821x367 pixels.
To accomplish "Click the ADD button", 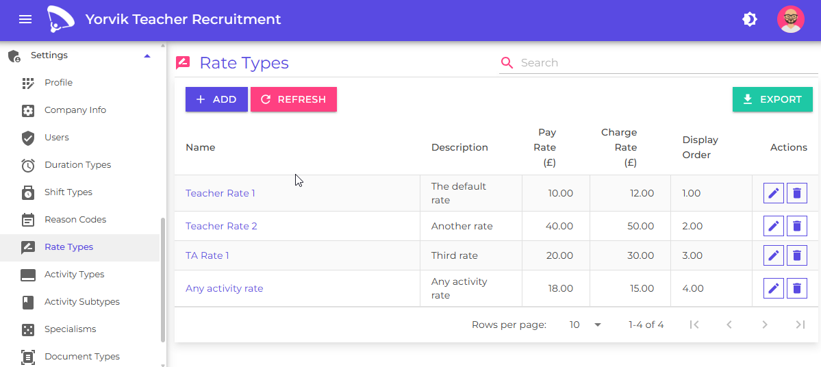I will tap(216, 99).
